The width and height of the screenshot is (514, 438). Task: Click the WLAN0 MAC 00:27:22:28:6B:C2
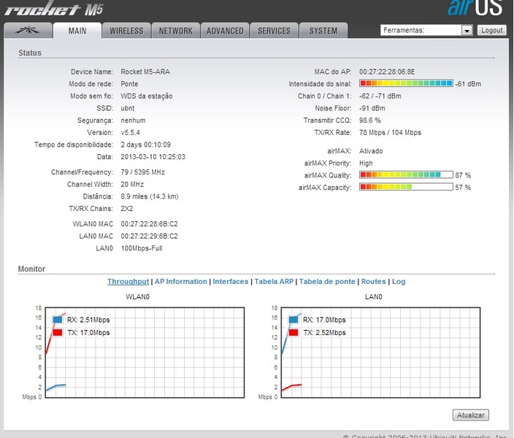[x=149, y=224]
